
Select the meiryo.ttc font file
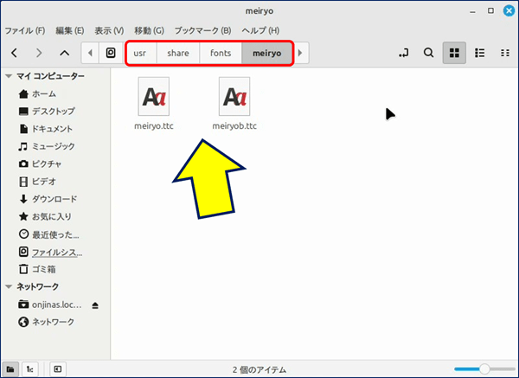(x=154, y=97)
